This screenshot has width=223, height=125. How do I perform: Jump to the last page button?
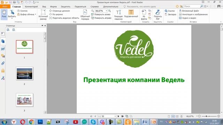[x=122, y=116]
